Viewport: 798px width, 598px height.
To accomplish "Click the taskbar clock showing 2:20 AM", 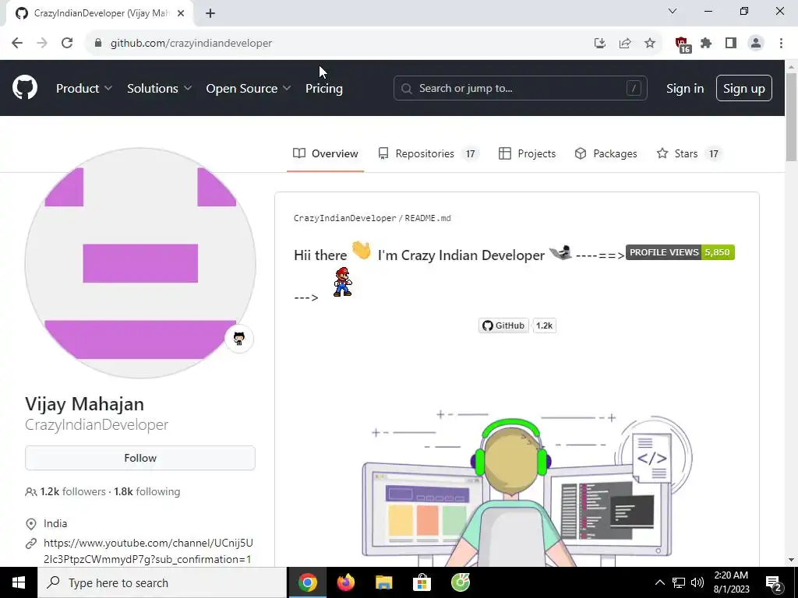I will click(731, 582).
